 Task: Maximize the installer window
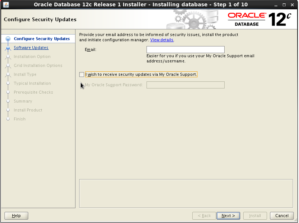click(284, 5)
